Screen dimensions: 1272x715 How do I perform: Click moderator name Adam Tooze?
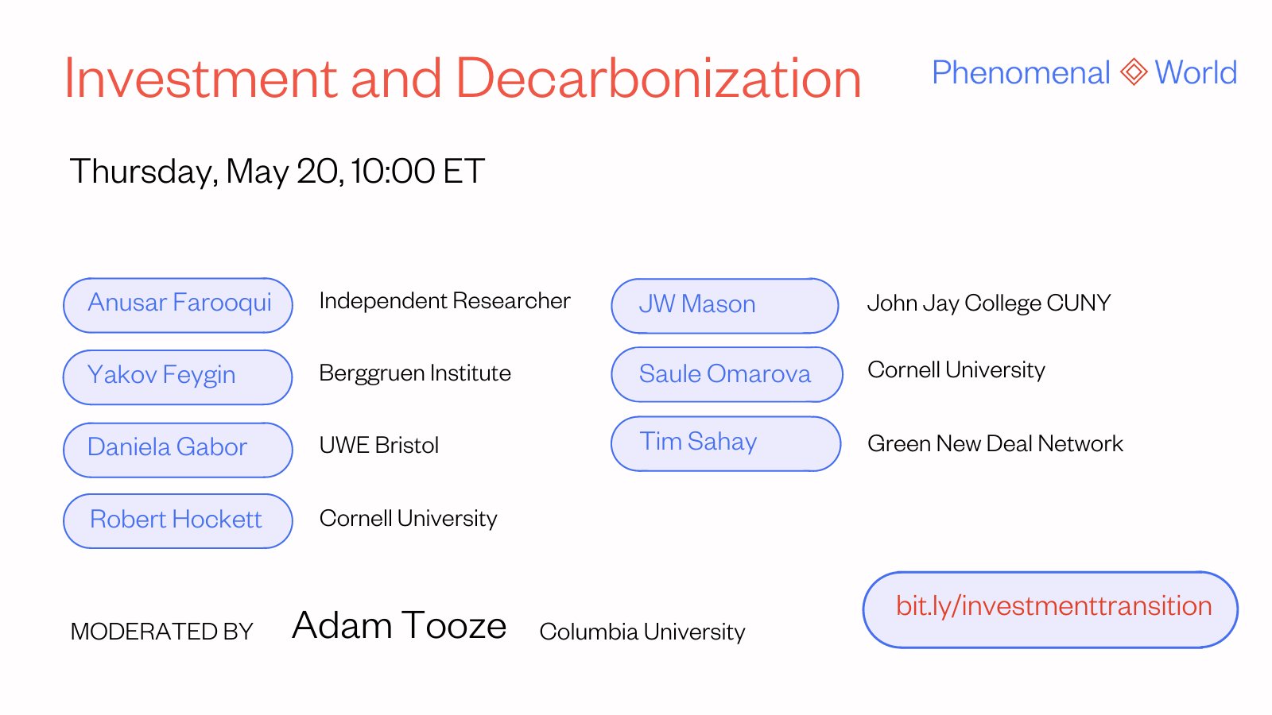click(399, 625)
